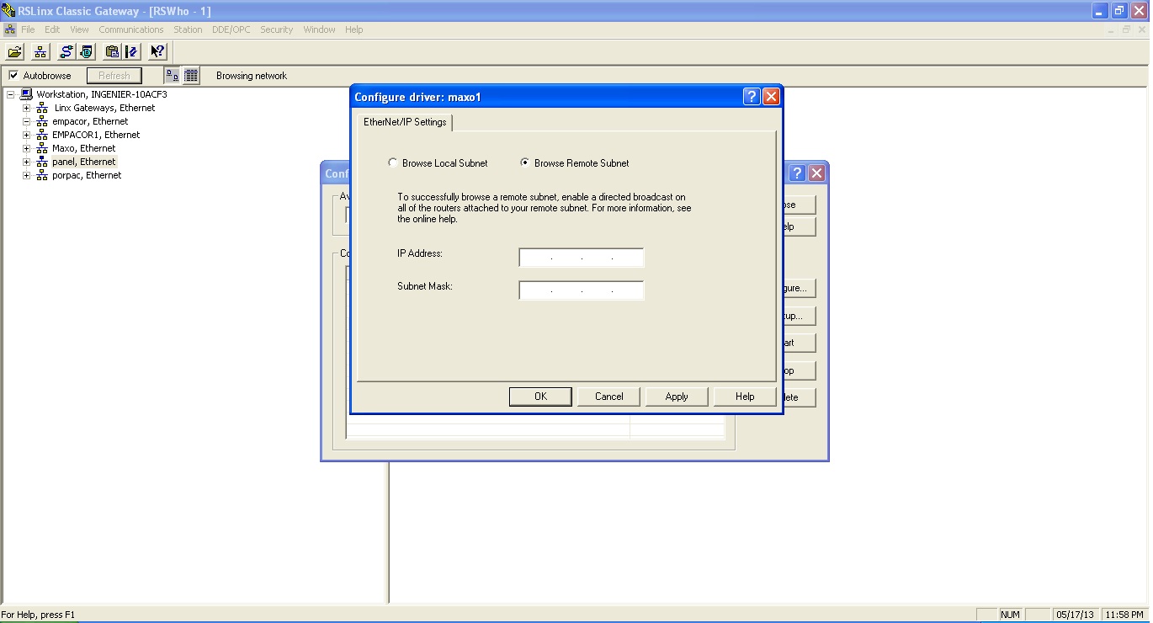The height and width of the screenshot is (623, 1153).
Task: Switch RSWho to large icons view
Action: pyautogui.click(x=173, y=76)
